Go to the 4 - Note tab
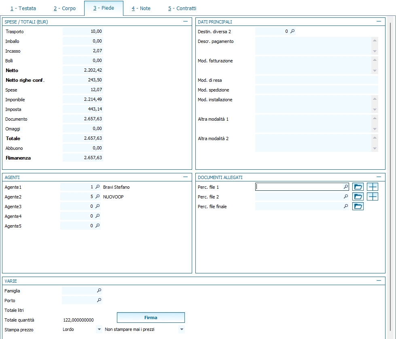This screenshot has width=396, height=339. pyautogui.click(x=141, y=8)
